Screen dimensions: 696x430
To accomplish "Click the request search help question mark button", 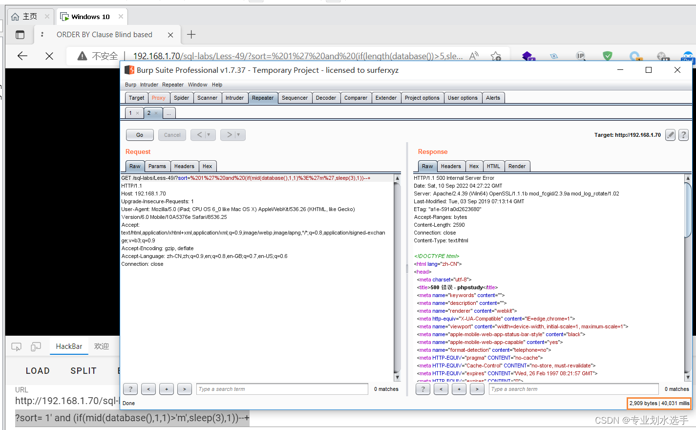I will [x=130, y=389].
